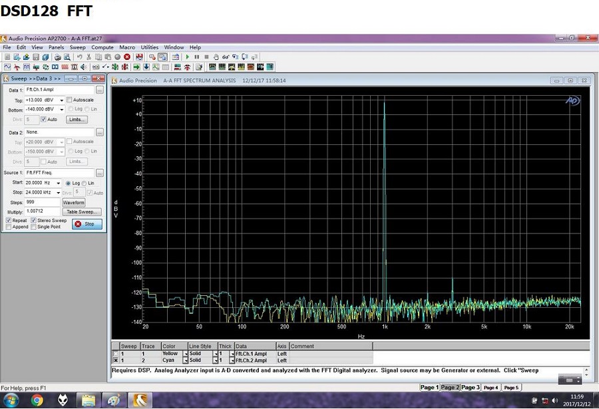Open Chrome from the Windows taskbar

tap(37, 400)
